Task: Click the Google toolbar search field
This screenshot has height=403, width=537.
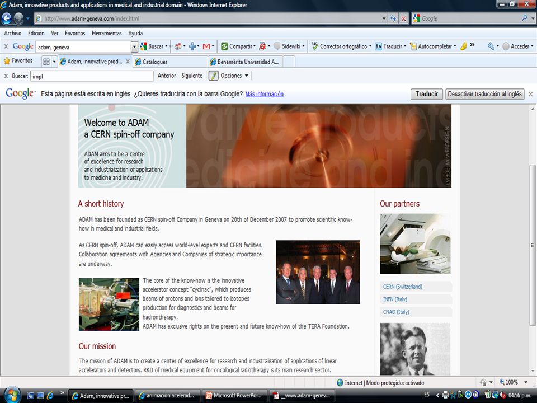Action: pyautogui.click(x=83, y=47)
